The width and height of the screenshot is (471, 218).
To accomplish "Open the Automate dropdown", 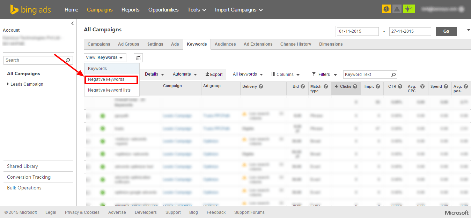I will coord(184,74).
